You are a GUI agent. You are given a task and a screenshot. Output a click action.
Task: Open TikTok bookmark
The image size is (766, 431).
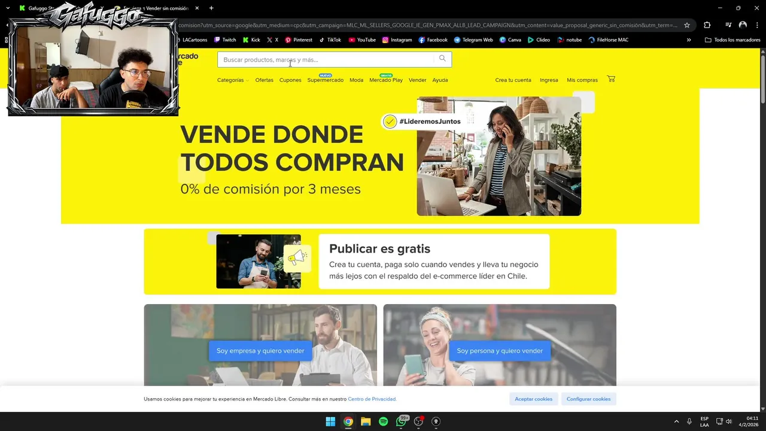point(330,40)
